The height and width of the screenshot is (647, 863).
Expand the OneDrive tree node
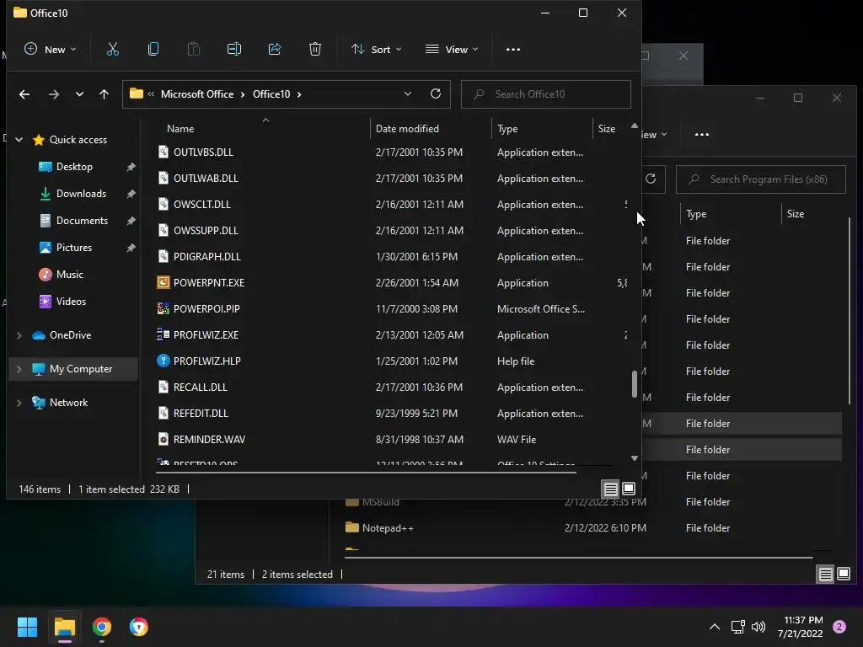click(19, 335)
